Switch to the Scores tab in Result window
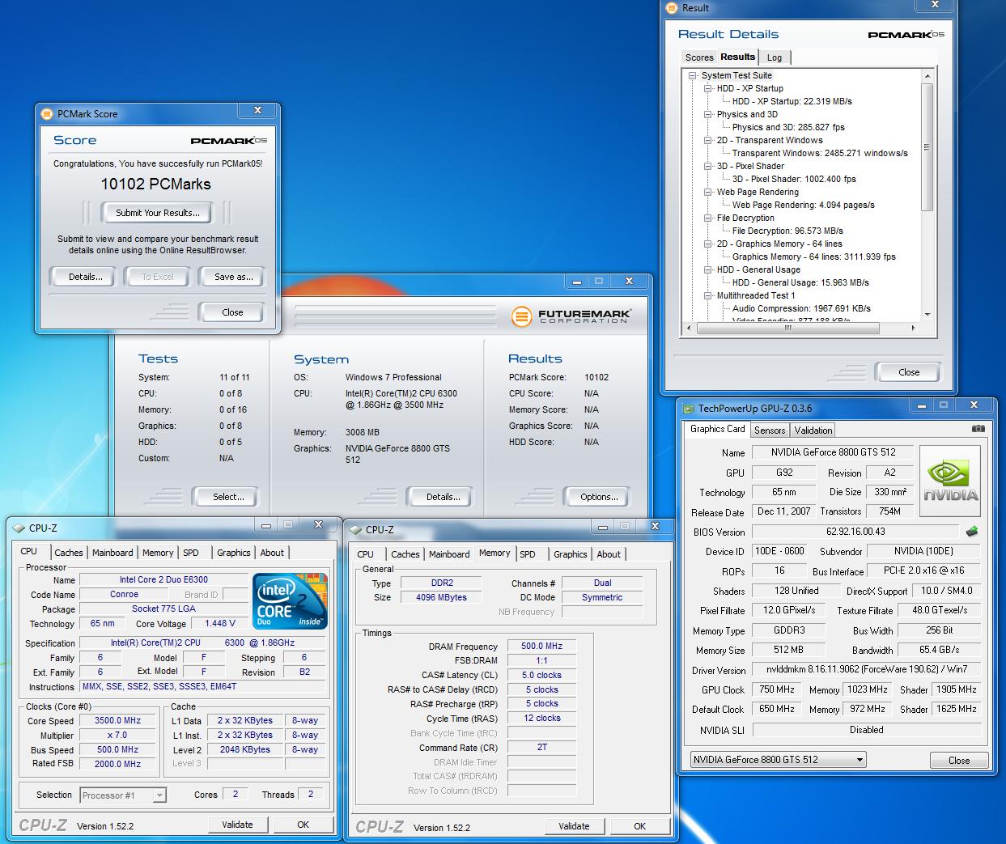This screenshot has height=844, width=1006. tap(699, 57)
